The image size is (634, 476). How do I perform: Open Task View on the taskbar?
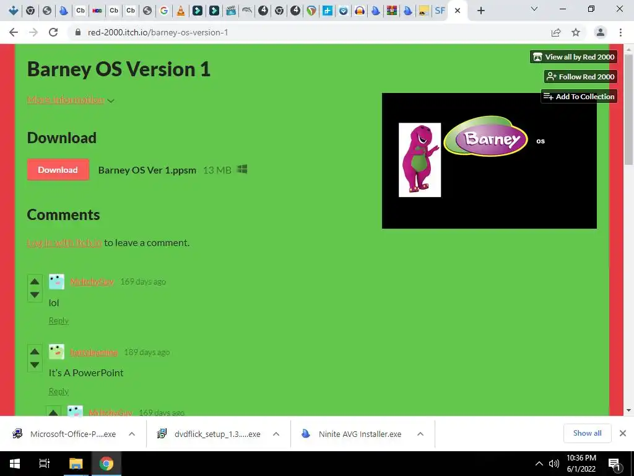tap(45, 464)
